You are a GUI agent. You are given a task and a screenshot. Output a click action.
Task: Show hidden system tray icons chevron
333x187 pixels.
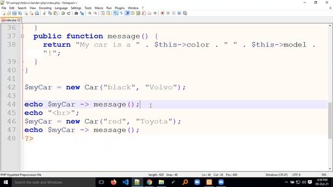click(x=286, y=182)
